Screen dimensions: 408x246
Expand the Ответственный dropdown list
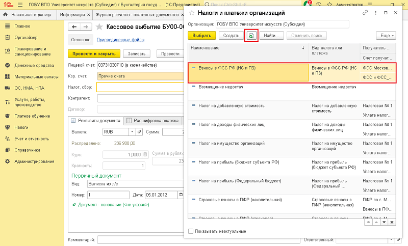coord(390,239)
